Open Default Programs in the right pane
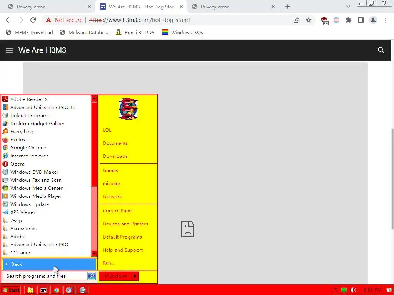 (122, 237)
